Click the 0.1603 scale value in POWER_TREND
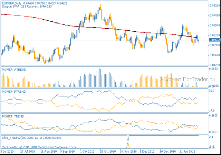 click(x=213, y=115)
